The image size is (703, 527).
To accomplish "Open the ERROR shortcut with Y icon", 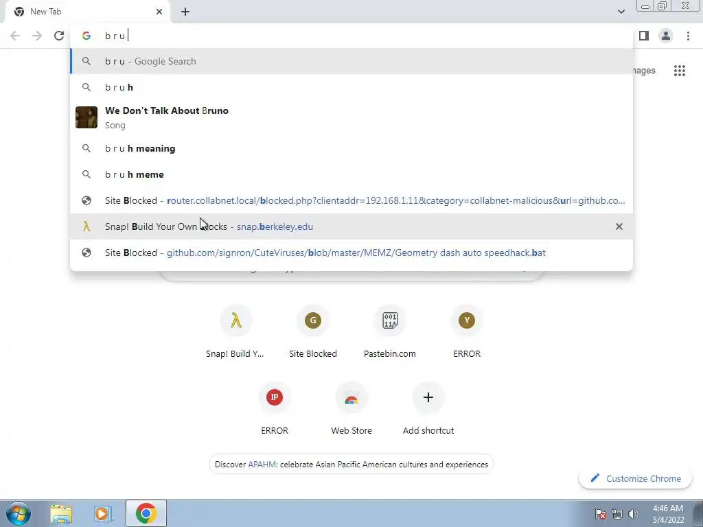I will coord(467,332).
